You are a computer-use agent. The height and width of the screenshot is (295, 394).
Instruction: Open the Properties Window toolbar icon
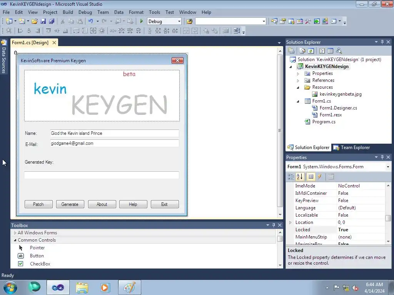[283, 22]
